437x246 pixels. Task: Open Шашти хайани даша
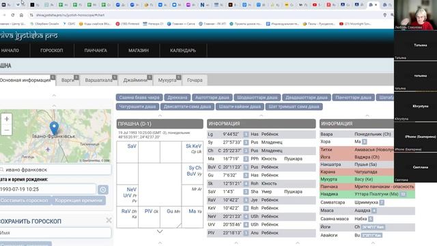pos(240,107)
